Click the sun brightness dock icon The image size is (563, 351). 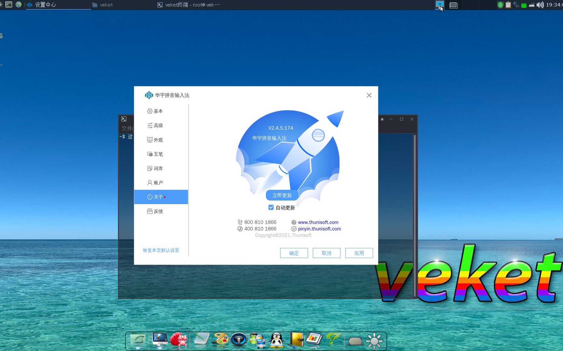374,341
